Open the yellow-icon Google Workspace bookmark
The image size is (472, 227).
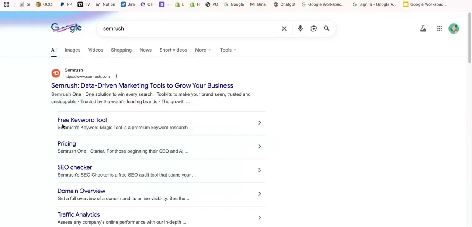click(425, 4)
